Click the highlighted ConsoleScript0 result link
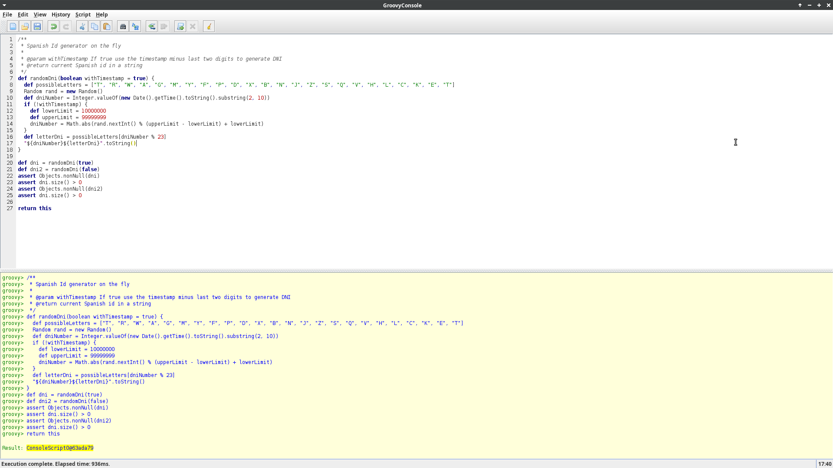Screen dimensions: 833x468 60,448
